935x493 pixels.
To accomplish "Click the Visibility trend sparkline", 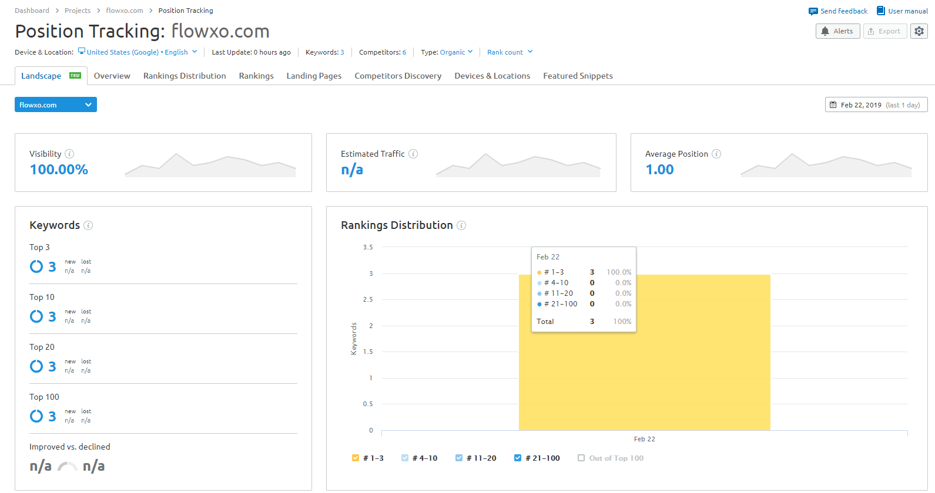I will pos(210,165).
